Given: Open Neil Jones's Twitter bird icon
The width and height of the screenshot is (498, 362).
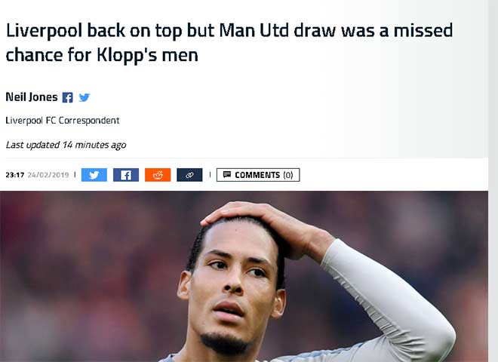Looking at the screenshot, I should tap(85, 97).
